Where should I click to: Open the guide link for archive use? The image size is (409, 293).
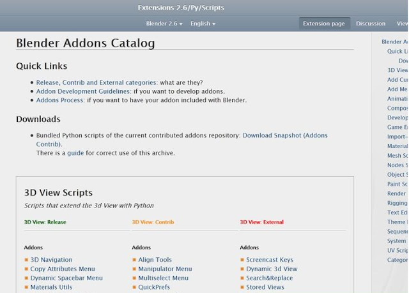(x=75, y=153)
